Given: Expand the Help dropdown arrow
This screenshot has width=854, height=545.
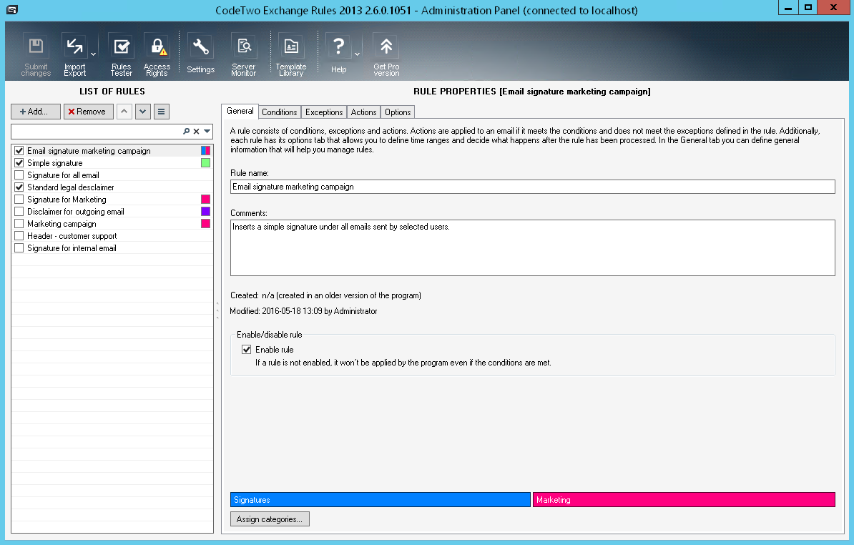Looking at the screenshot, I should [358, 54].
